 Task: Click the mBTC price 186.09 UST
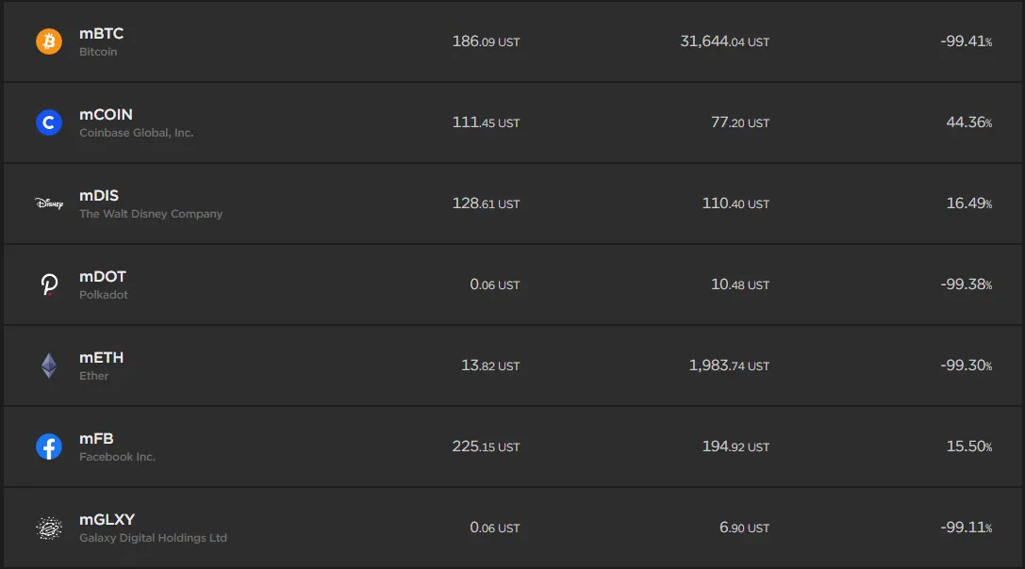[486, 41]
